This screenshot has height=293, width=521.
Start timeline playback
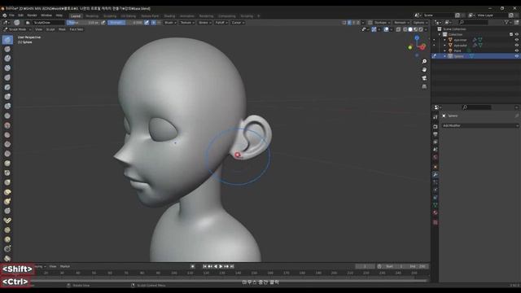point(221,266)
